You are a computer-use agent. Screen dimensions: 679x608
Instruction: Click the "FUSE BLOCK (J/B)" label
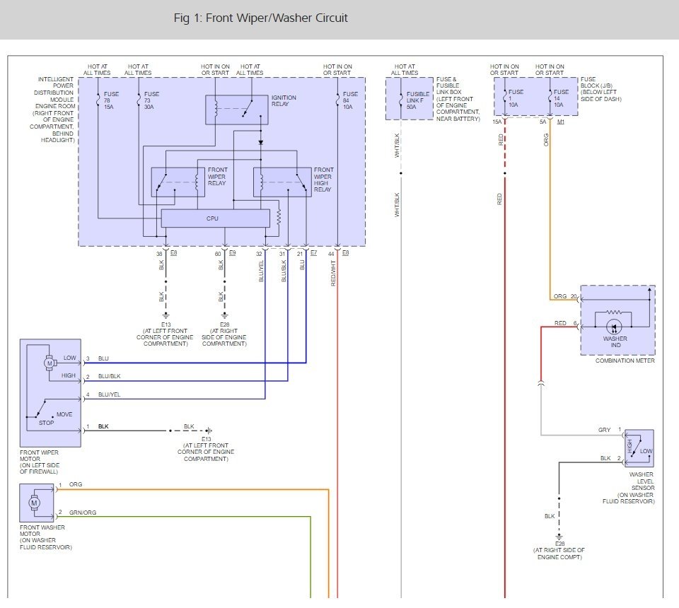596,83
